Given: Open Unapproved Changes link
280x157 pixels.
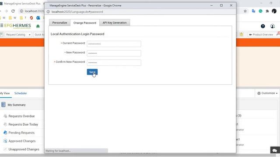Looking at the screenshot, I should (24, 149).
